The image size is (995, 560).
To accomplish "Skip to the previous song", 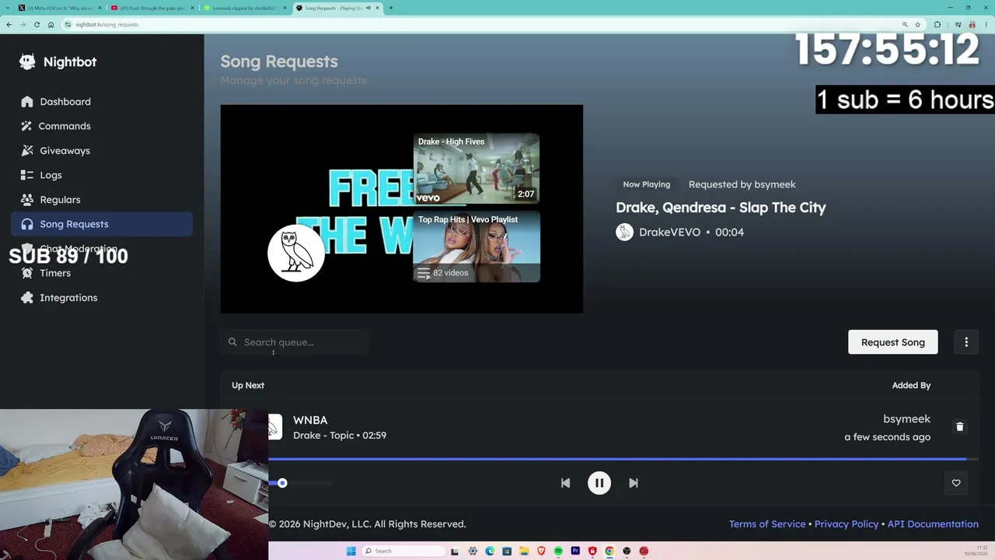I will [565, 483].
